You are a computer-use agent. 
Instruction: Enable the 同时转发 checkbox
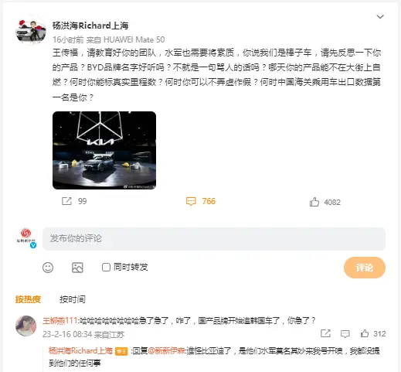click(x=106, y=268)
